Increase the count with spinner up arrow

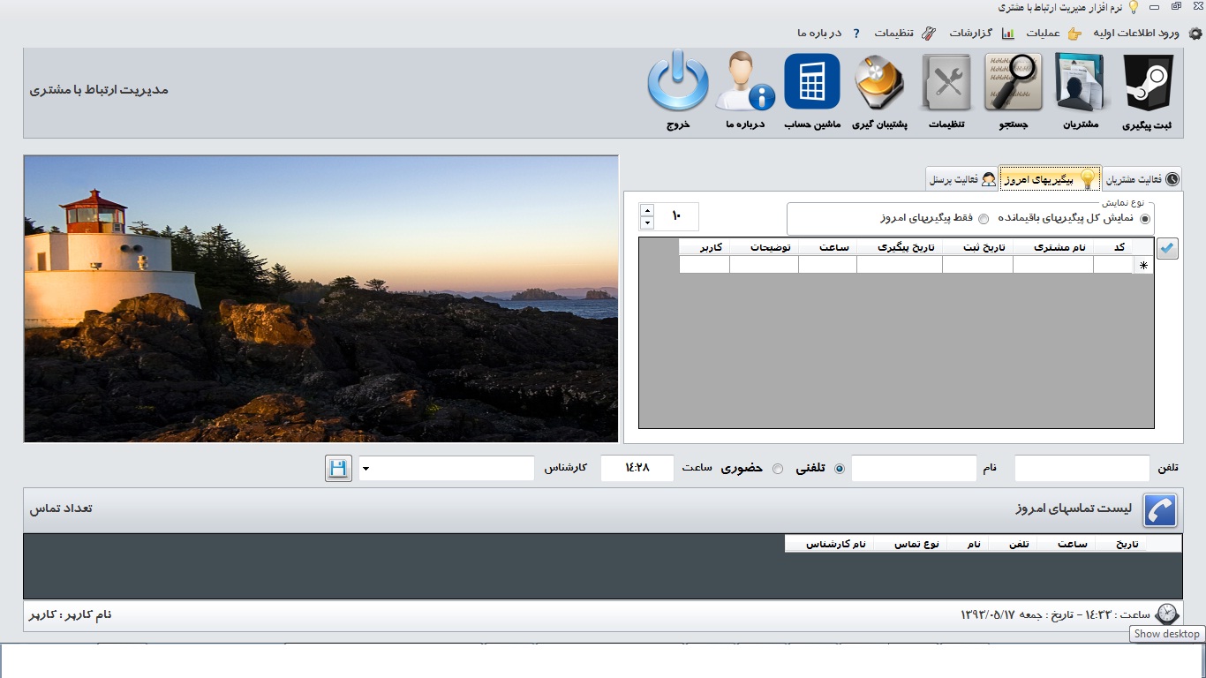tap(647, 210)
